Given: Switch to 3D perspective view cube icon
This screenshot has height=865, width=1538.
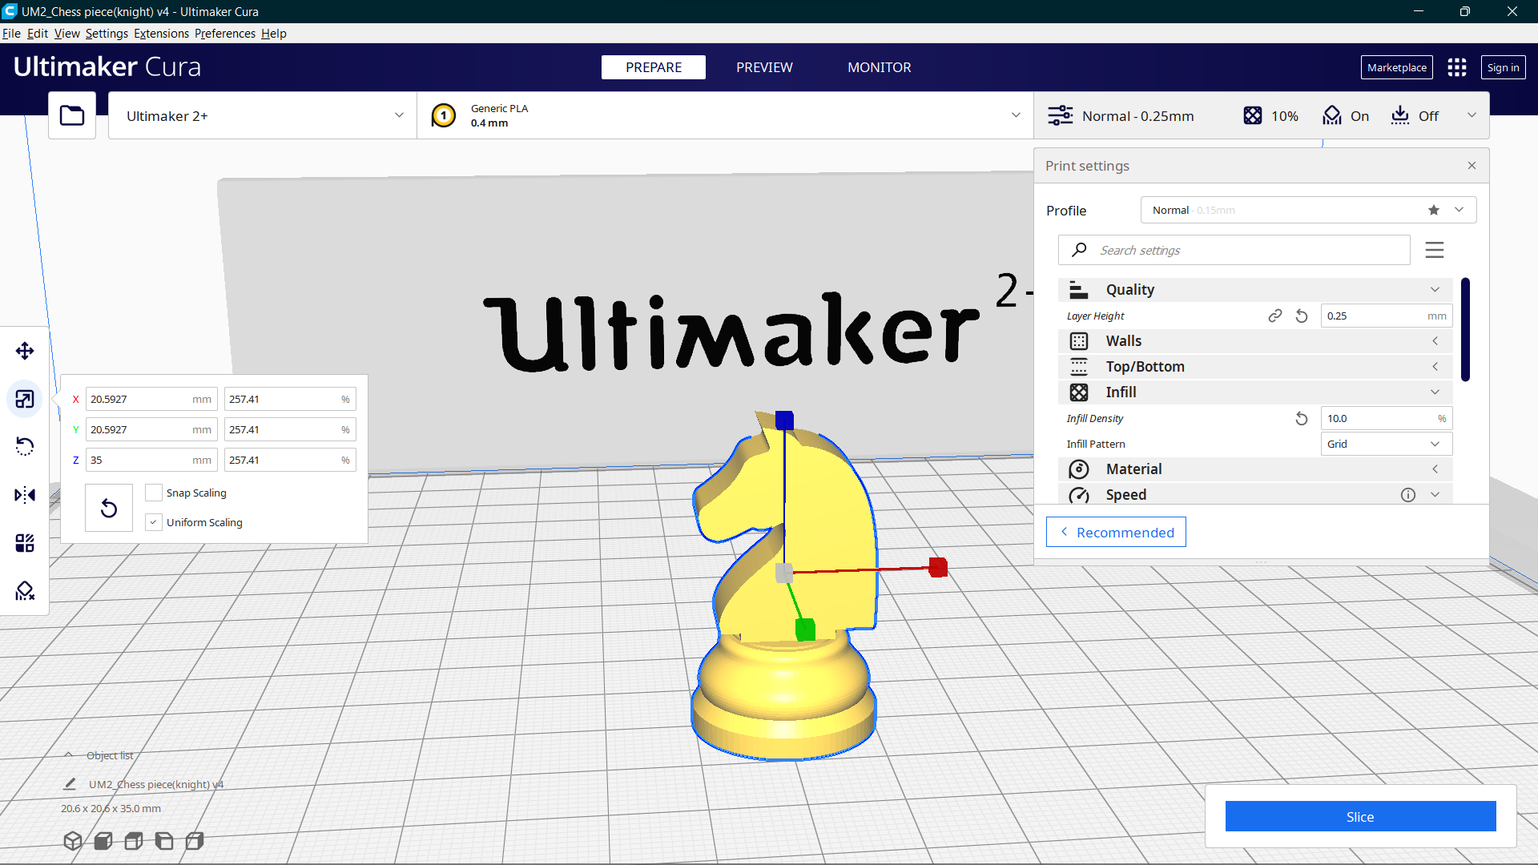Looking at the screenshot, I should [x=73, y=841].
